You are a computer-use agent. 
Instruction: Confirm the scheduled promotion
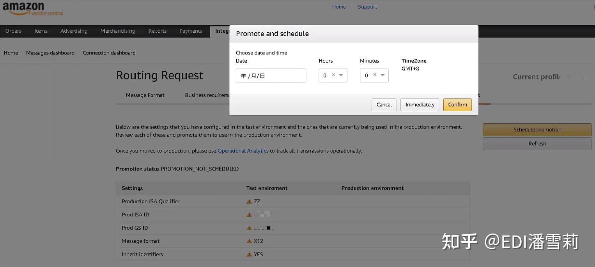coord(457,104)
